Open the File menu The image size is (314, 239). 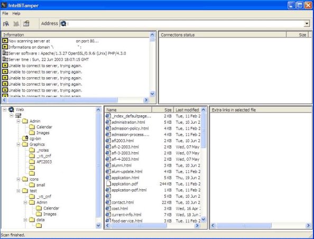pyautogui.click(x=5, y=13)
